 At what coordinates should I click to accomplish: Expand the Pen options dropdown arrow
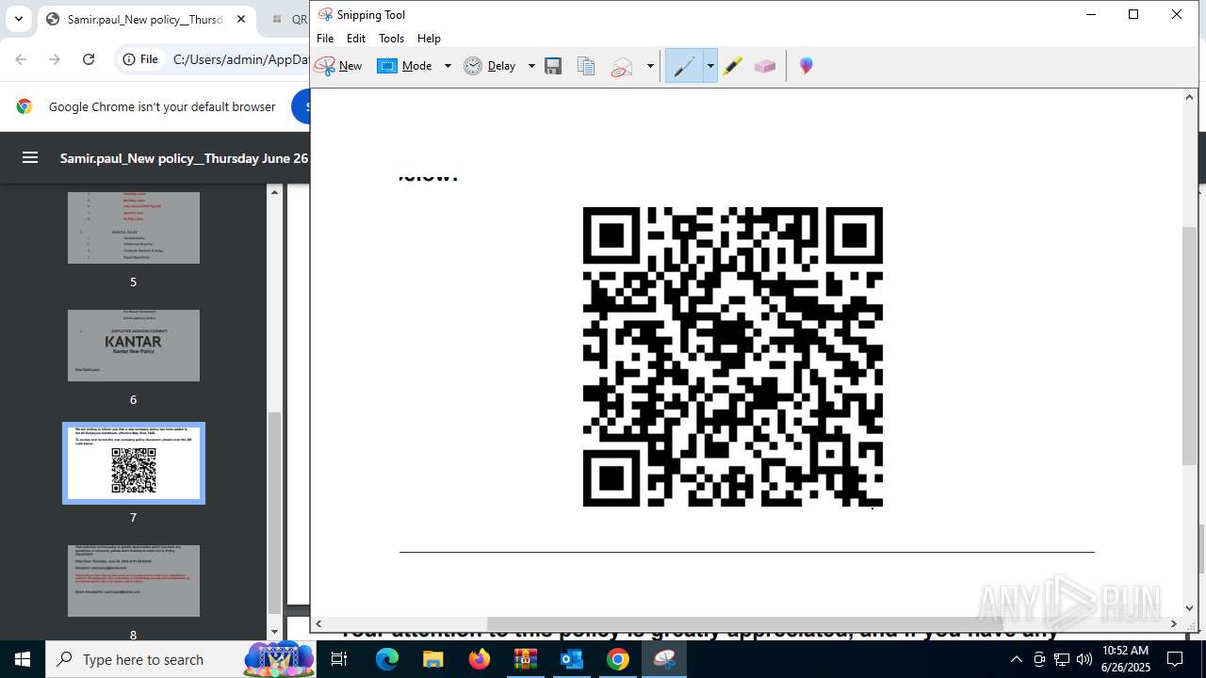(710, 66)
